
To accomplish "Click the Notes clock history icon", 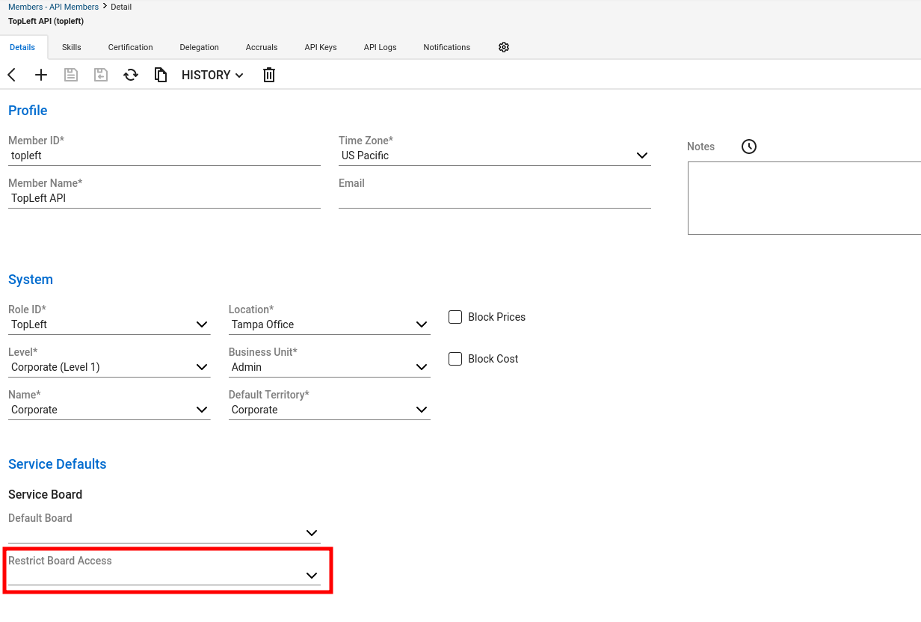I will tap(749, 147).
